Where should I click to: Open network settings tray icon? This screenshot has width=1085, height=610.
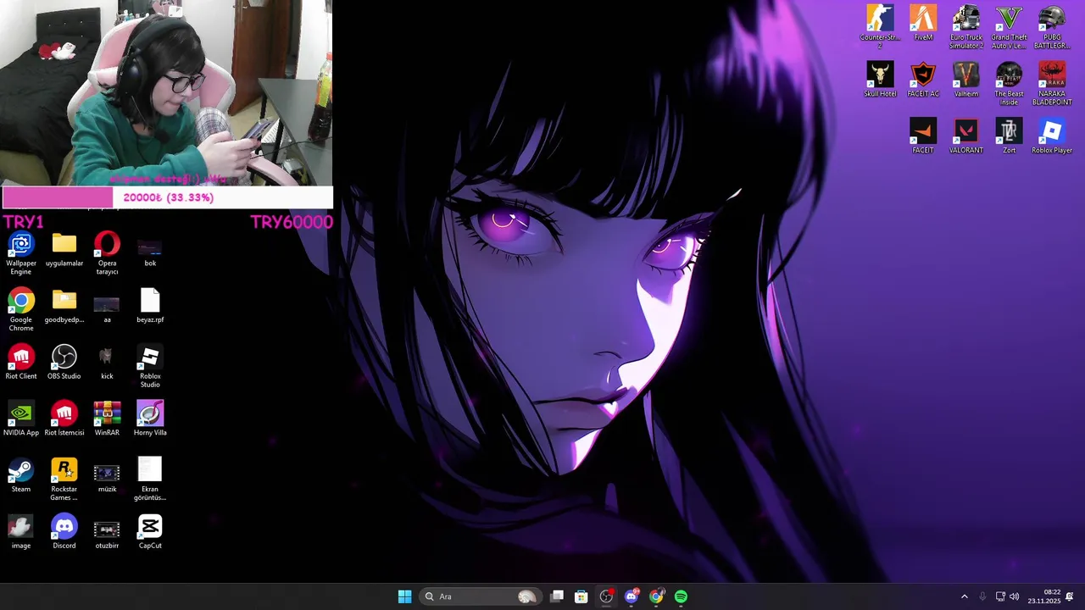(x=1000, y=596)
